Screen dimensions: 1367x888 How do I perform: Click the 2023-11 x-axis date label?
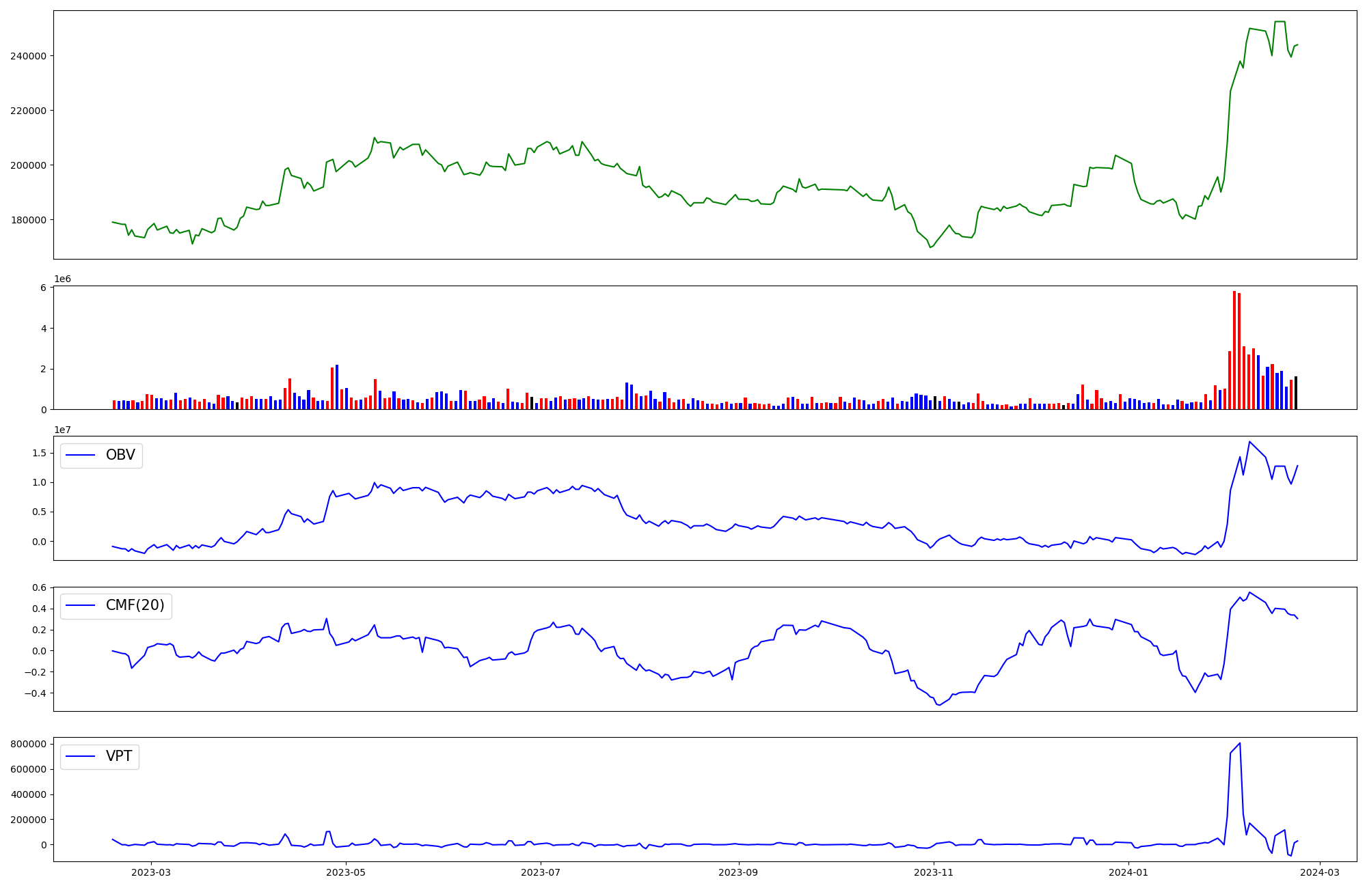coord(934,872)
